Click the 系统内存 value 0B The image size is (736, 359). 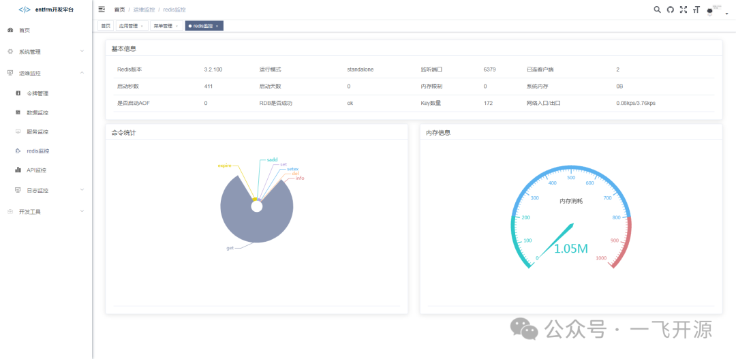[x=619, y=87]
